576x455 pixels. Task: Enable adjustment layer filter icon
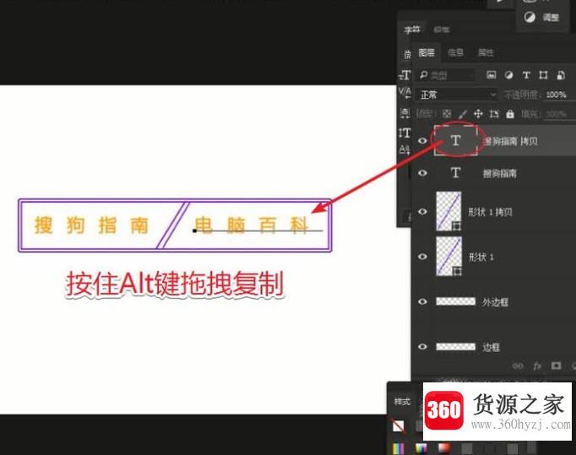click(x=508, y=75)
